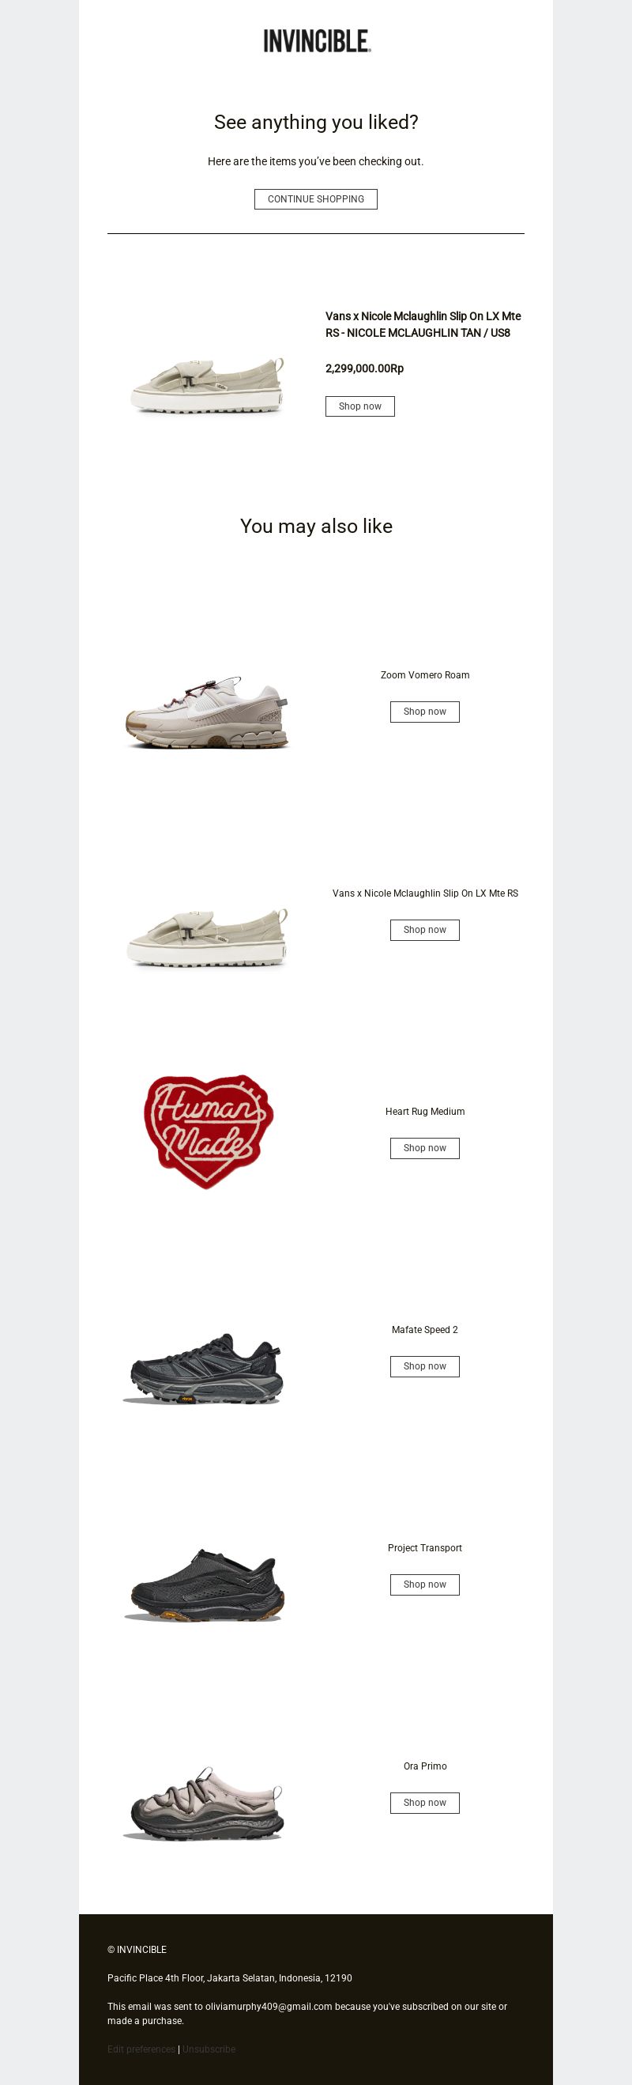The width and height of the screenshot is (632, 2085).
Task: Open the Zoom Vomero Roam shoe image
Action: [x=208, y=712]
